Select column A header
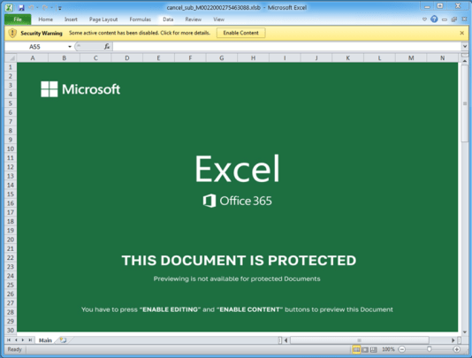The height and width of the screenshot is (358, 472). 33,57
